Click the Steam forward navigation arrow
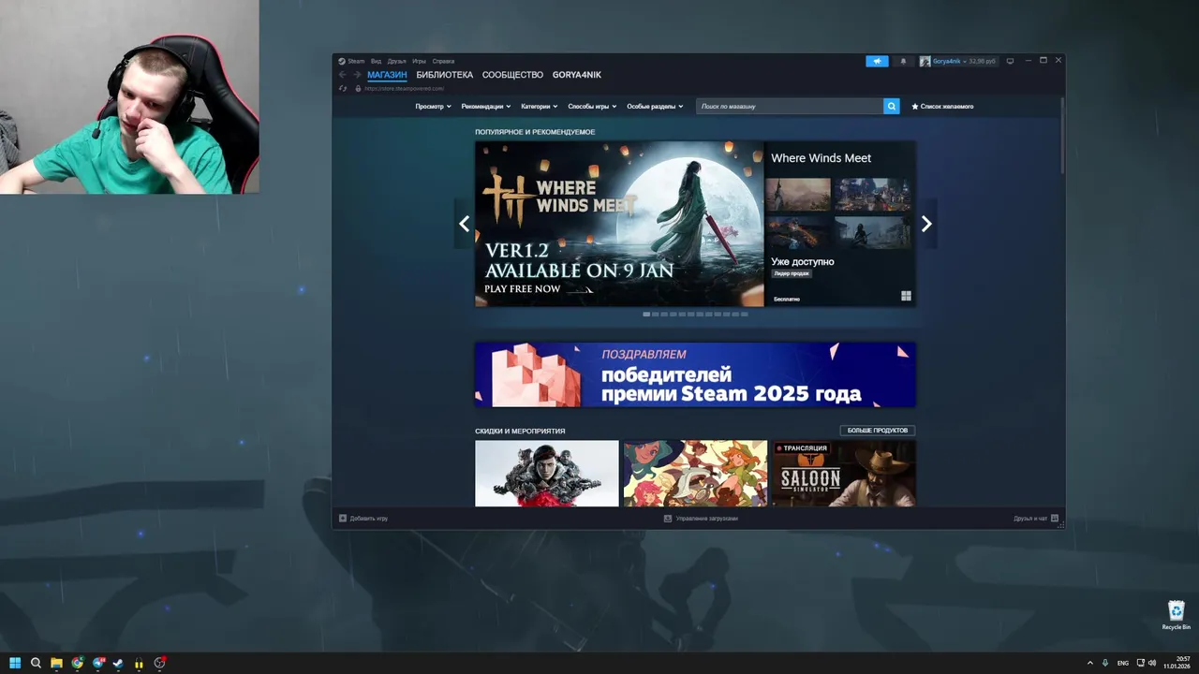Image resolution: width=1199 pixels, height=674 pixels. tap(357, 75)
